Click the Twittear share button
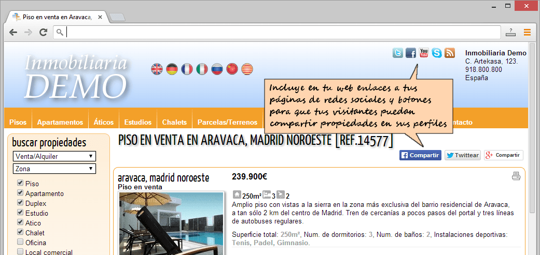The width and height of the screenshot is (540, 255). click(462, 155)
